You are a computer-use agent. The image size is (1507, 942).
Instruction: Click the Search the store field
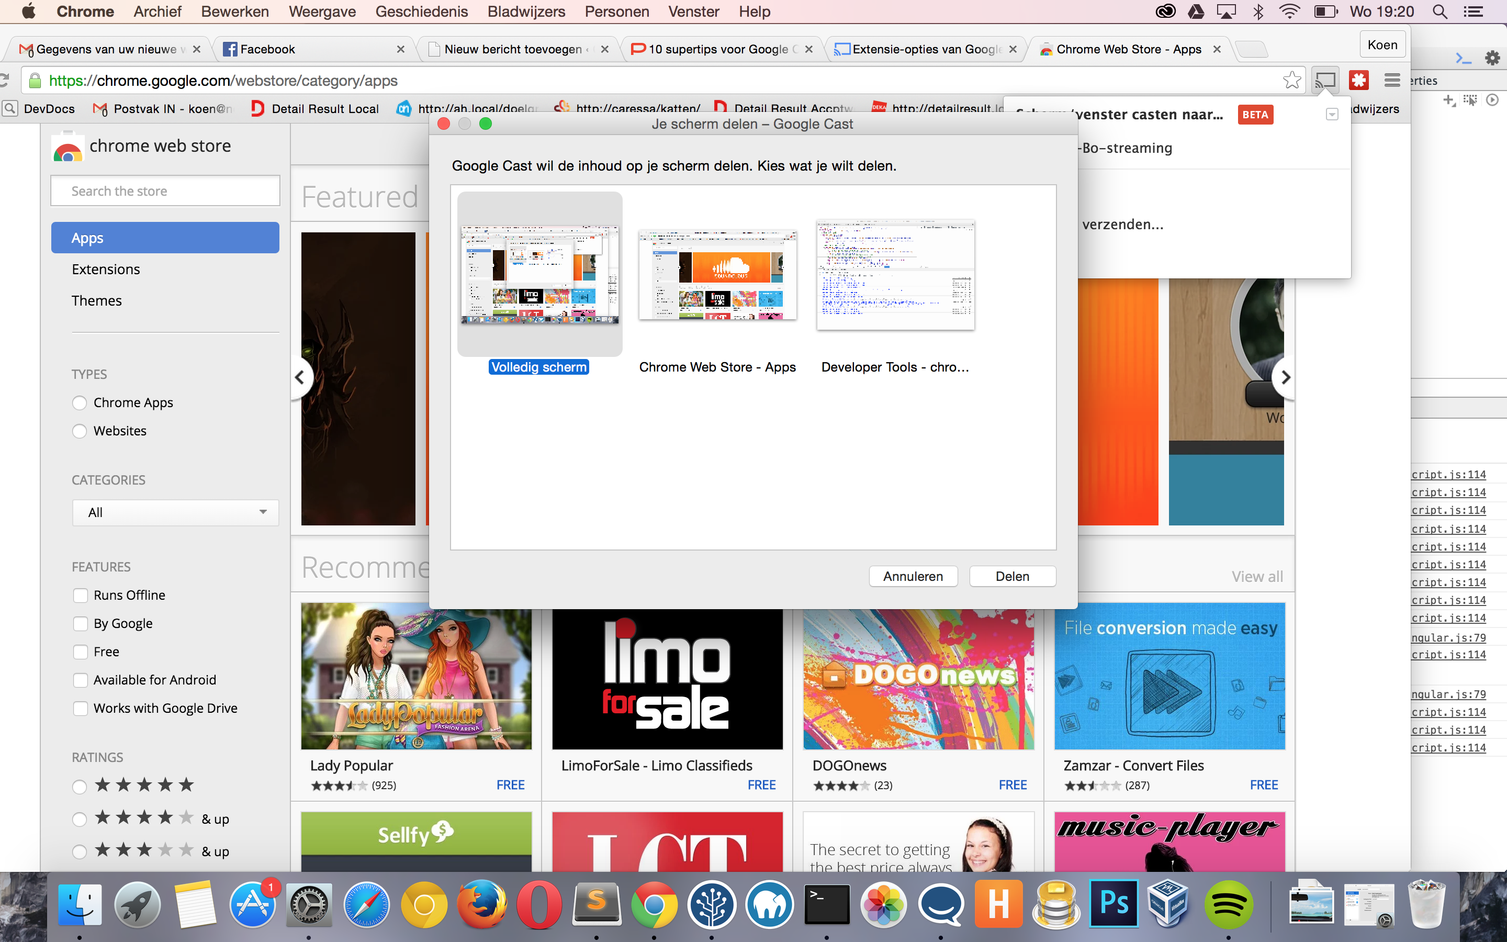[x=165, y=191]
